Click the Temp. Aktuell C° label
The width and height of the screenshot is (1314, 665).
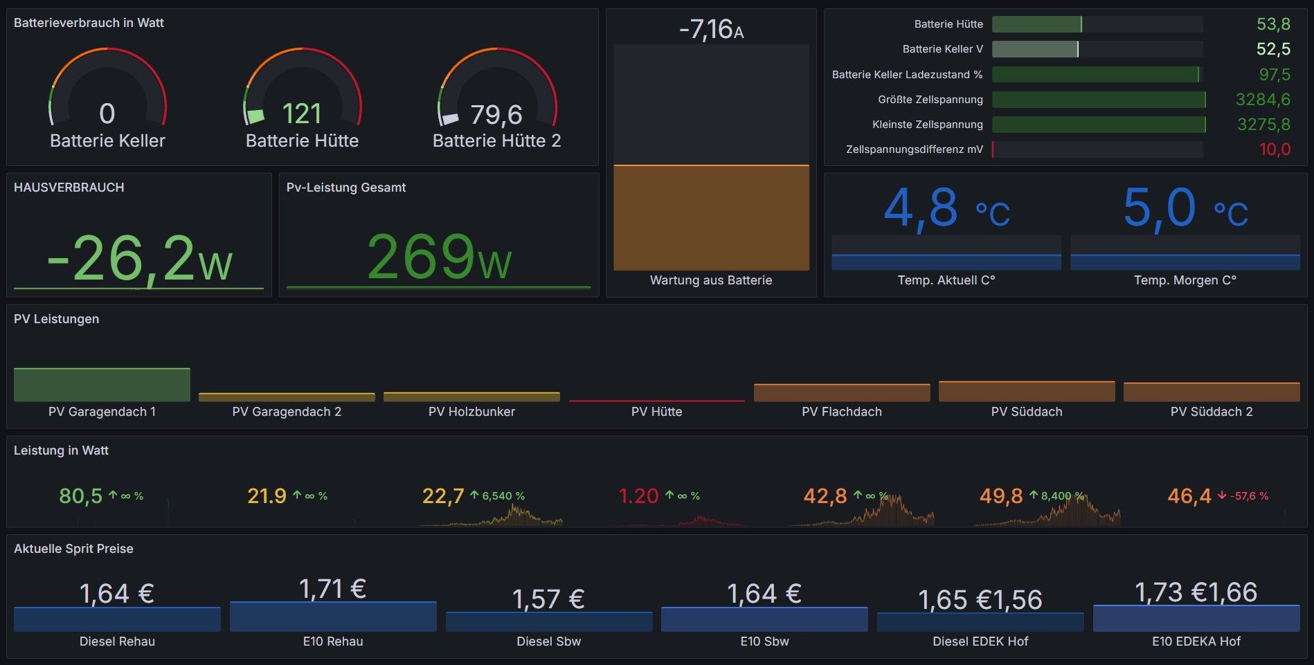(946, 280)
